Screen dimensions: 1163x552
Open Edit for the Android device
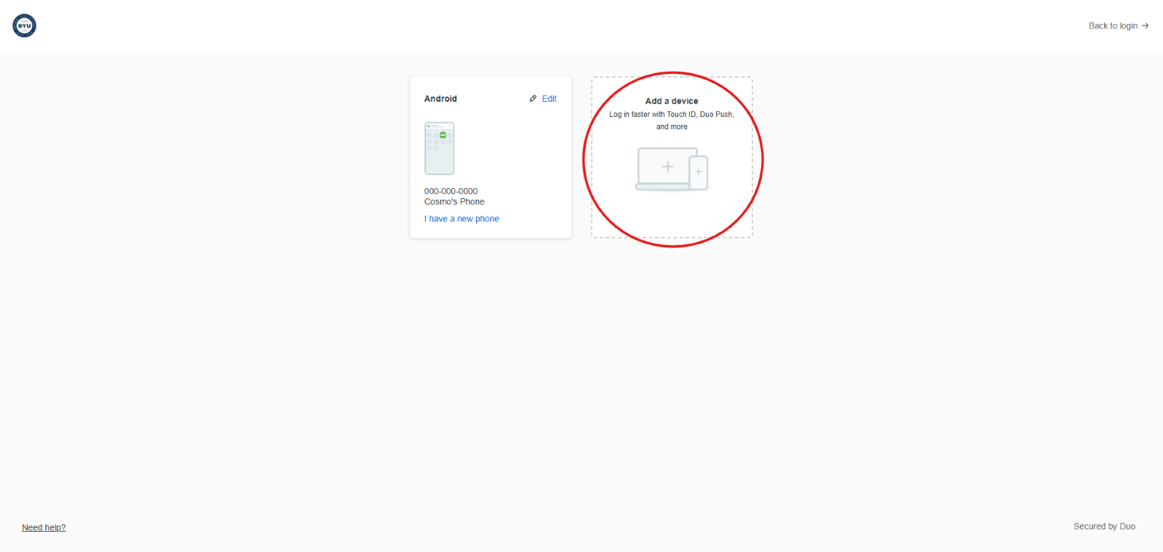coord(549,99)
